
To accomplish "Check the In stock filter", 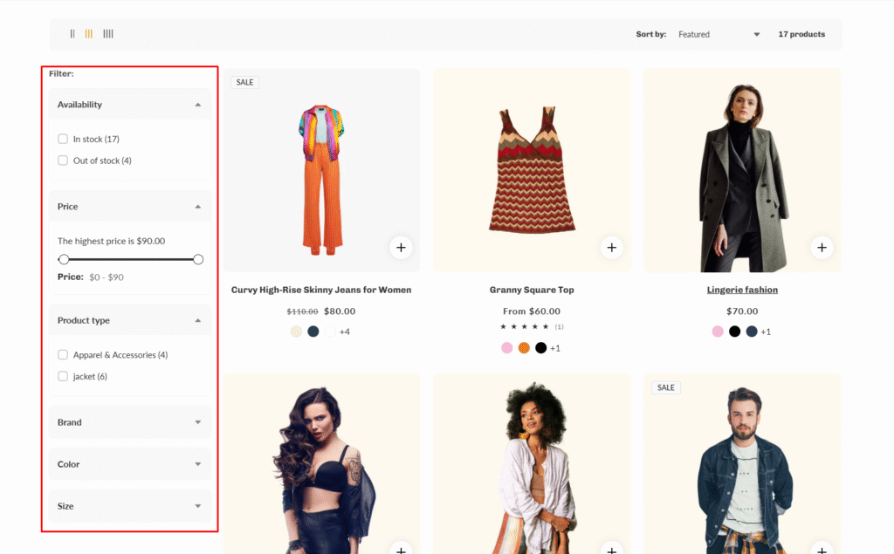I will click(x=63, y=139).
